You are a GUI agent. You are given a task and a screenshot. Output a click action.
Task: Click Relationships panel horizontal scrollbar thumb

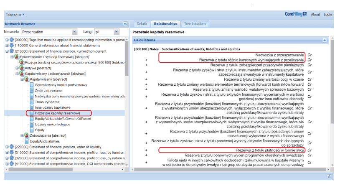coord(230,169)
